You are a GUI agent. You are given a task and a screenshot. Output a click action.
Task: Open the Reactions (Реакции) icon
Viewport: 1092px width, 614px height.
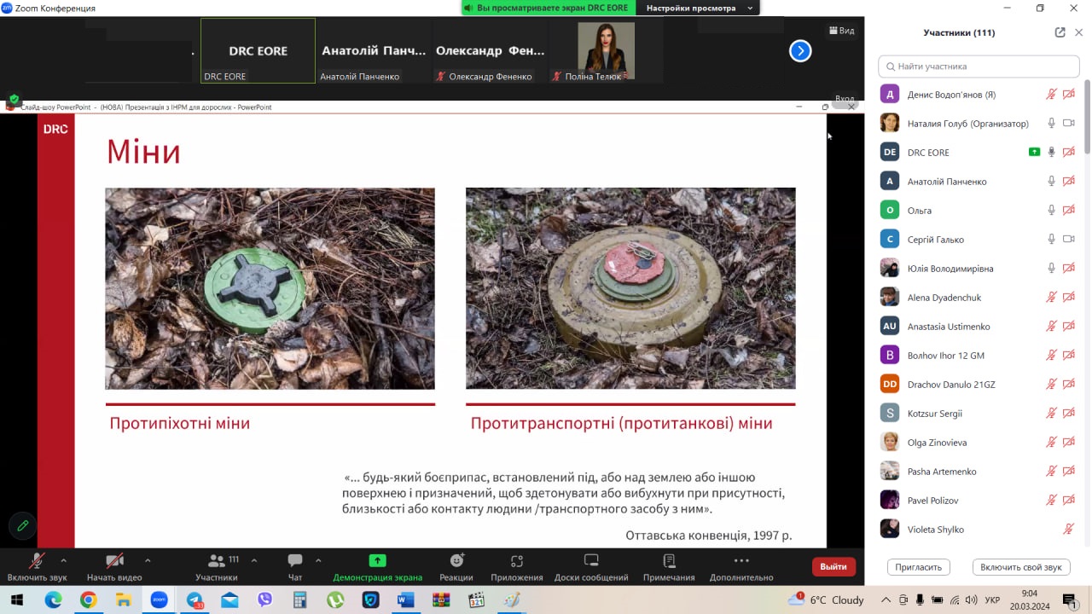tap(456, 561)
